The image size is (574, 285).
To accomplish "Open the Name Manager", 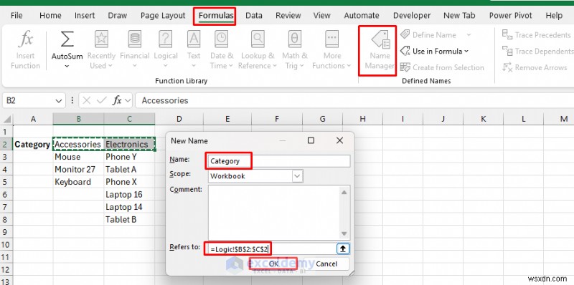I will point(380,50).
